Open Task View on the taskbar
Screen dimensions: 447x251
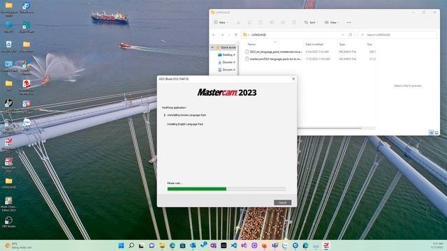click(x=141, y=245)
